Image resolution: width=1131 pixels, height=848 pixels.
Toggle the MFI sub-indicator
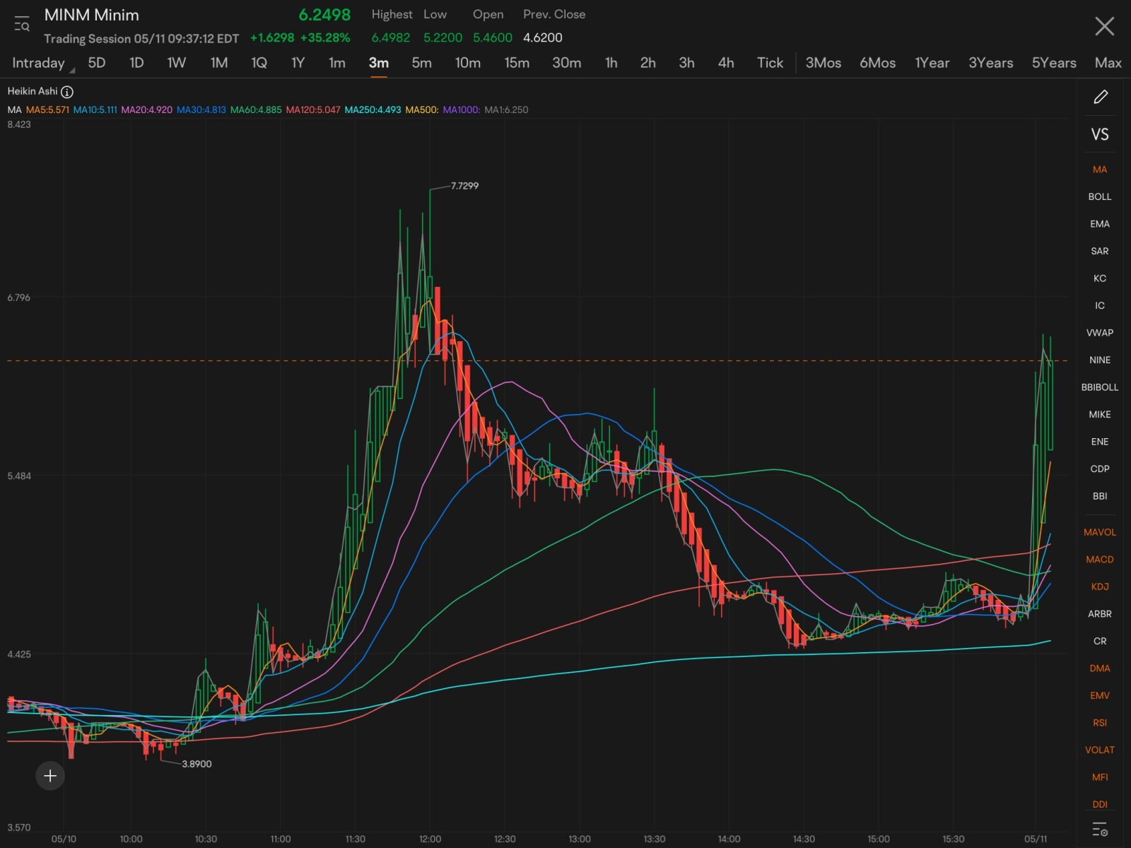click(x=1100, y=777)
